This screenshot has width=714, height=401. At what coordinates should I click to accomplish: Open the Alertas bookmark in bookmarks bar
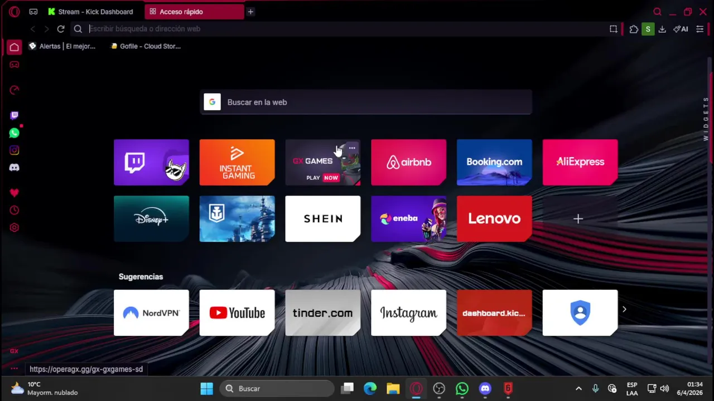point(62,46)
